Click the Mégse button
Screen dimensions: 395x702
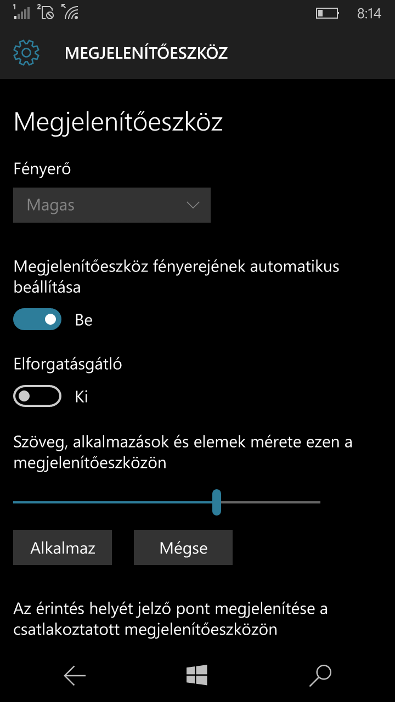(x=183, y=547)
